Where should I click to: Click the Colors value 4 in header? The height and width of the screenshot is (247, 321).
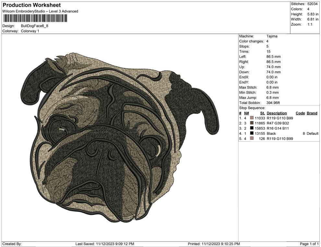(308, 9)
